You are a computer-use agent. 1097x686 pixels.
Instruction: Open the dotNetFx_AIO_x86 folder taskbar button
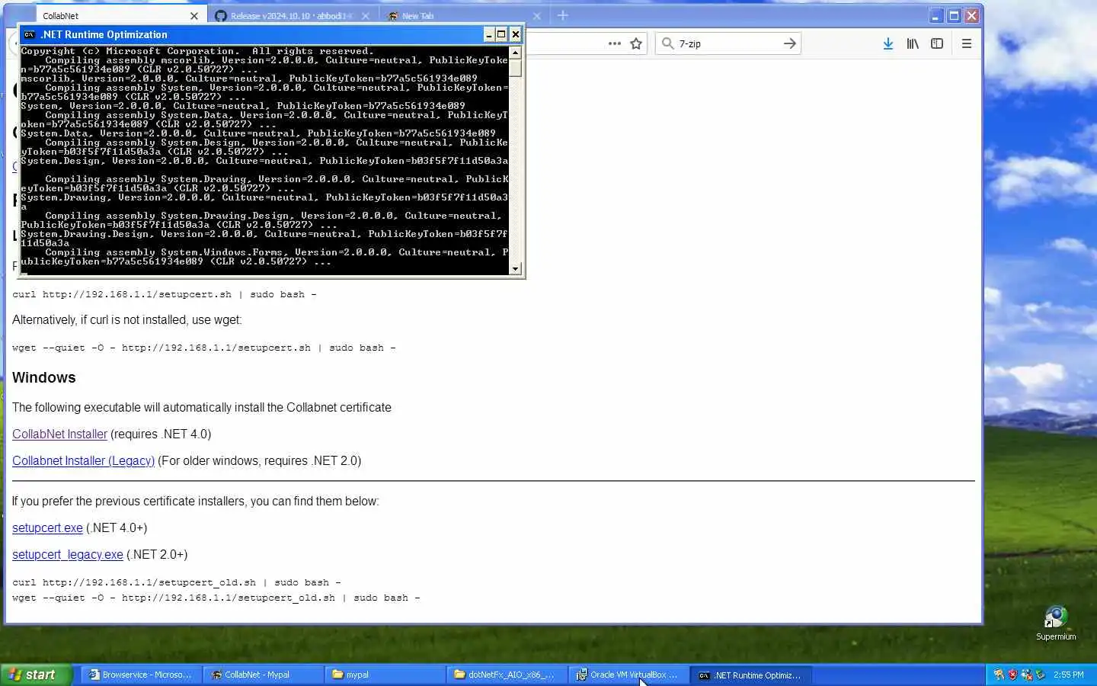point(507,675)
